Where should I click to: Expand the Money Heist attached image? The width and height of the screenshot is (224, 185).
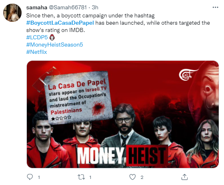click(123, 114)
